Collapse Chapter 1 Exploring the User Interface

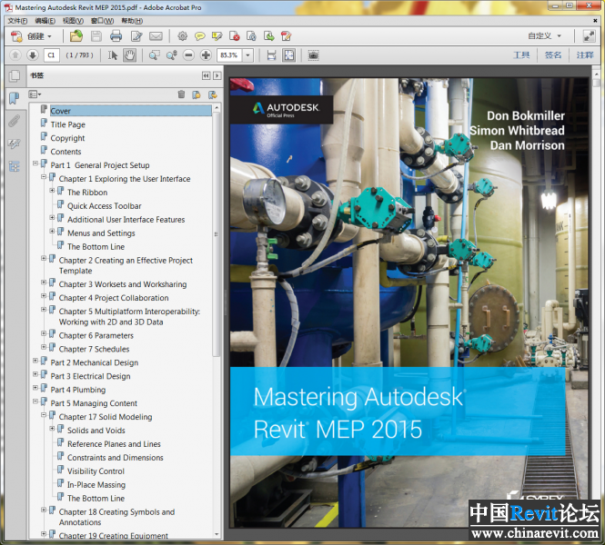point(44,177)
